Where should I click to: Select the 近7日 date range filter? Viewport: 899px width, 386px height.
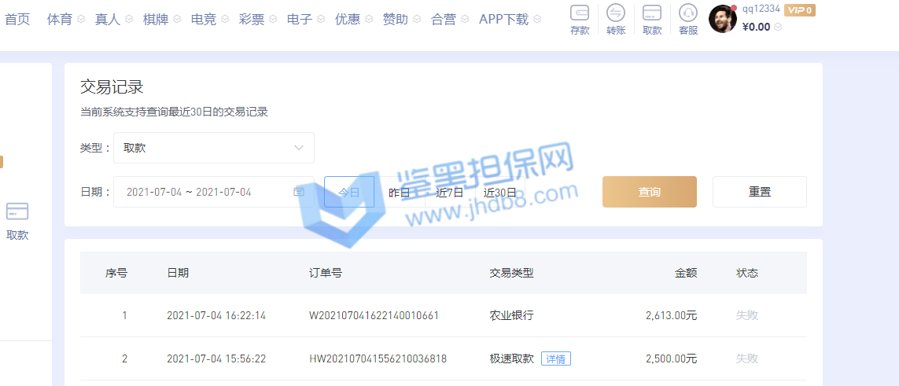(450, 192)
